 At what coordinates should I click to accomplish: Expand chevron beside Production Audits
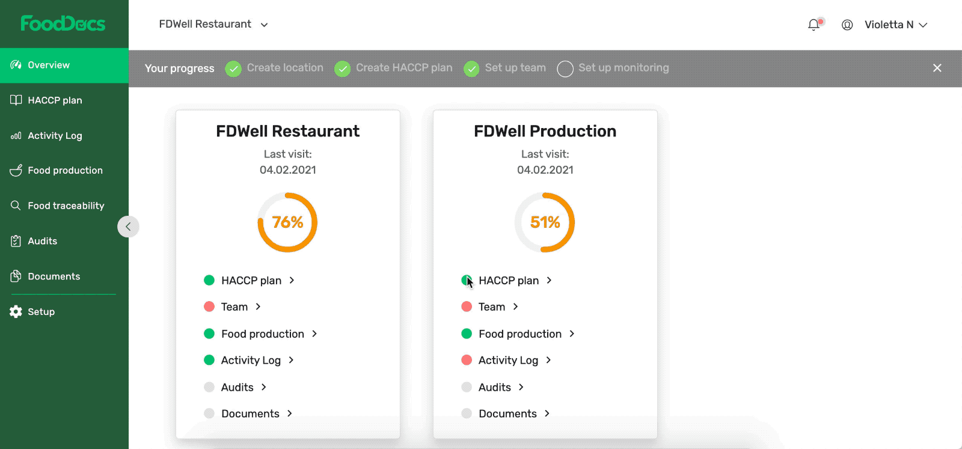[521, 387]
